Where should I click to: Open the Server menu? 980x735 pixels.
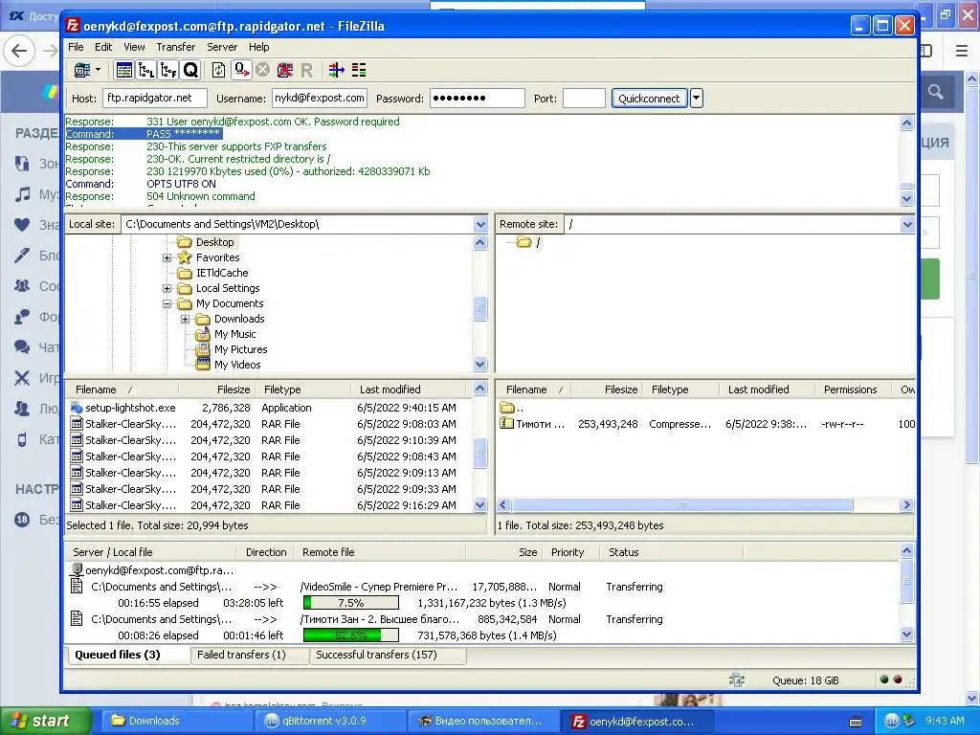point(222,47)
